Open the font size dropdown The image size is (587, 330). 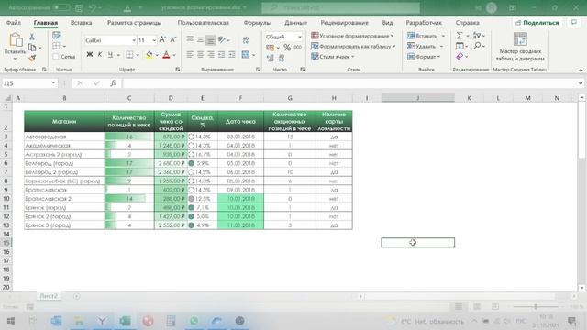154,40
